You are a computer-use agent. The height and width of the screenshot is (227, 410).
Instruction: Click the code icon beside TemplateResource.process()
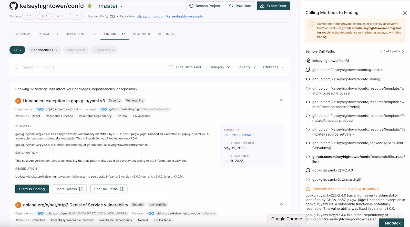(308, 116)
